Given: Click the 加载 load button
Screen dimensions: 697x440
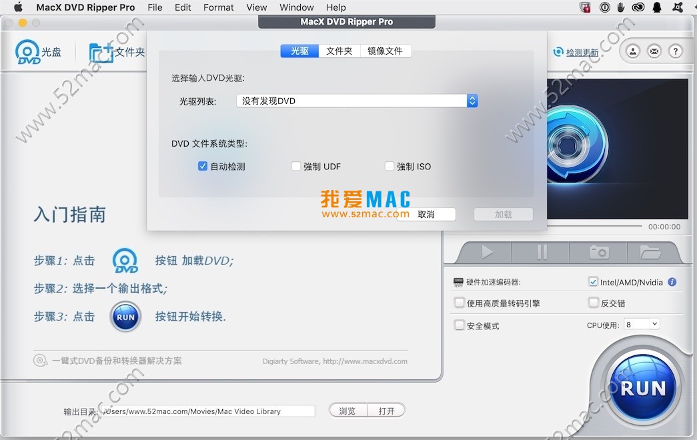Looking at the screenshot, I should point(503,214).
